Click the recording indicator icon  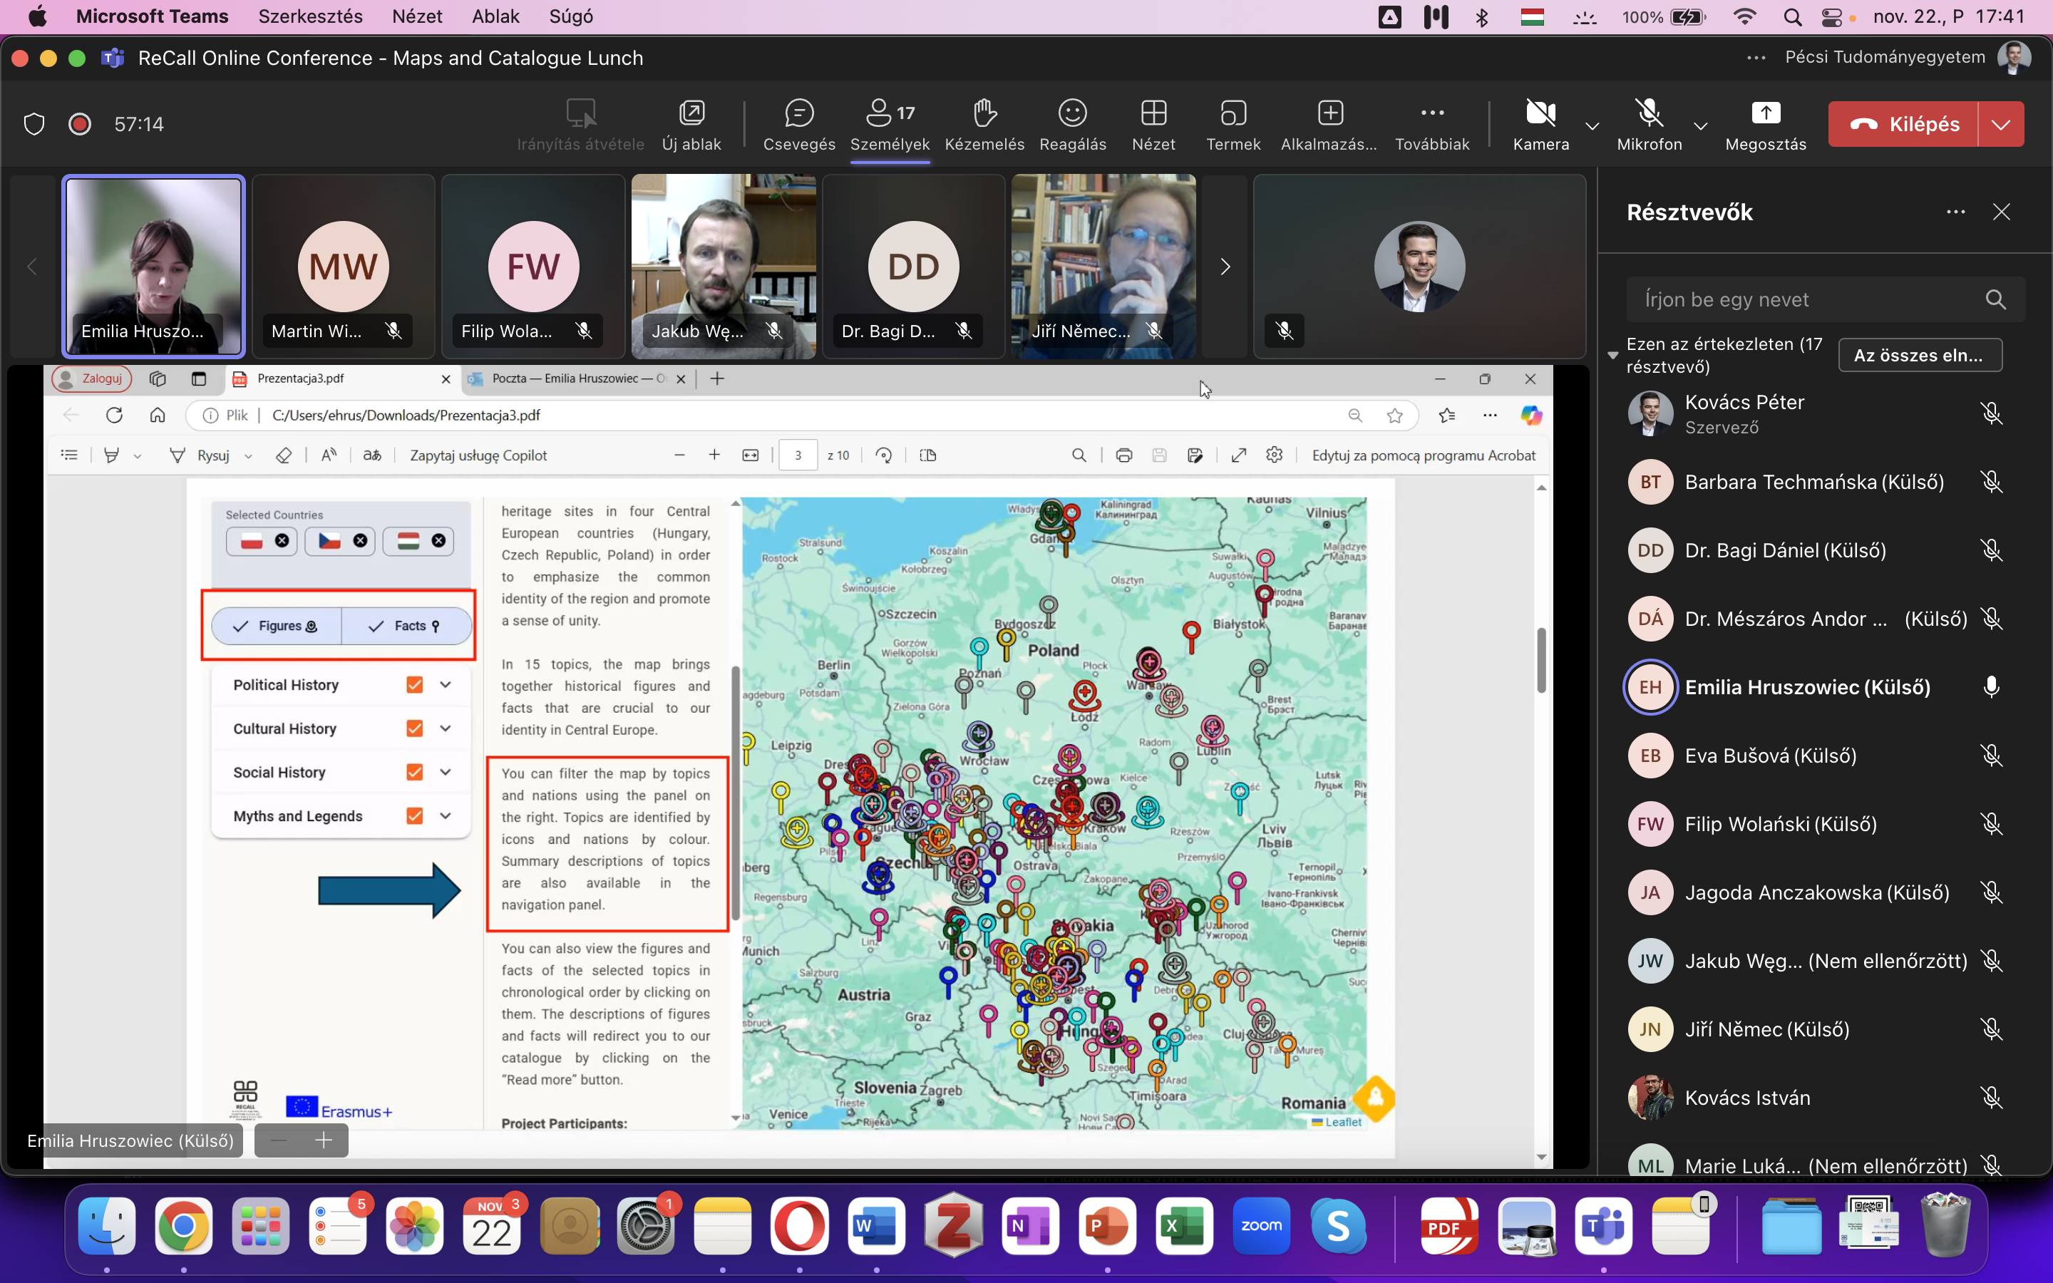[80, 124]
